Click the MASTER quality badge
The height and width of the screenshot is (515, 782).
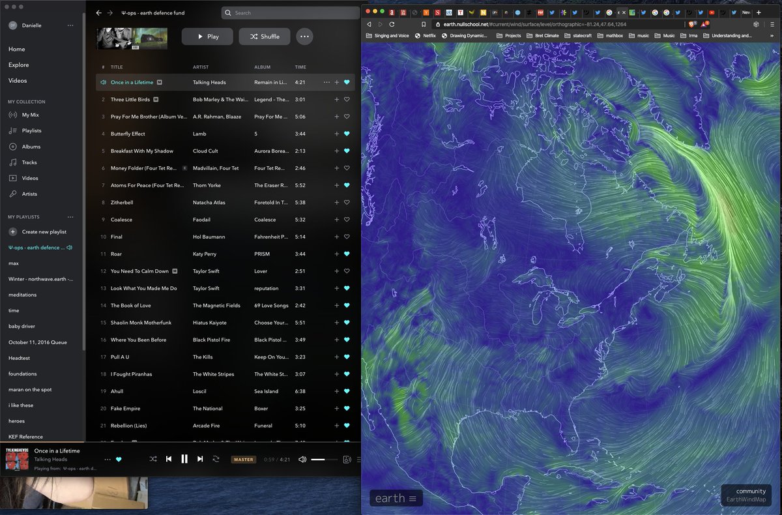pyautogui.click(x=243, y=460)
